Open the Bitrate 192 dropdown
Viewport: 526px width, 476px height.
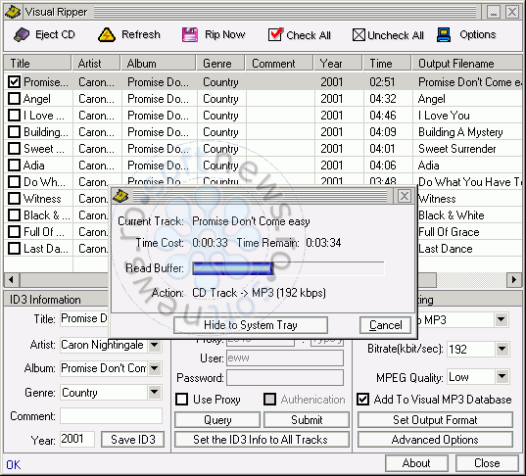pos(502,349)
